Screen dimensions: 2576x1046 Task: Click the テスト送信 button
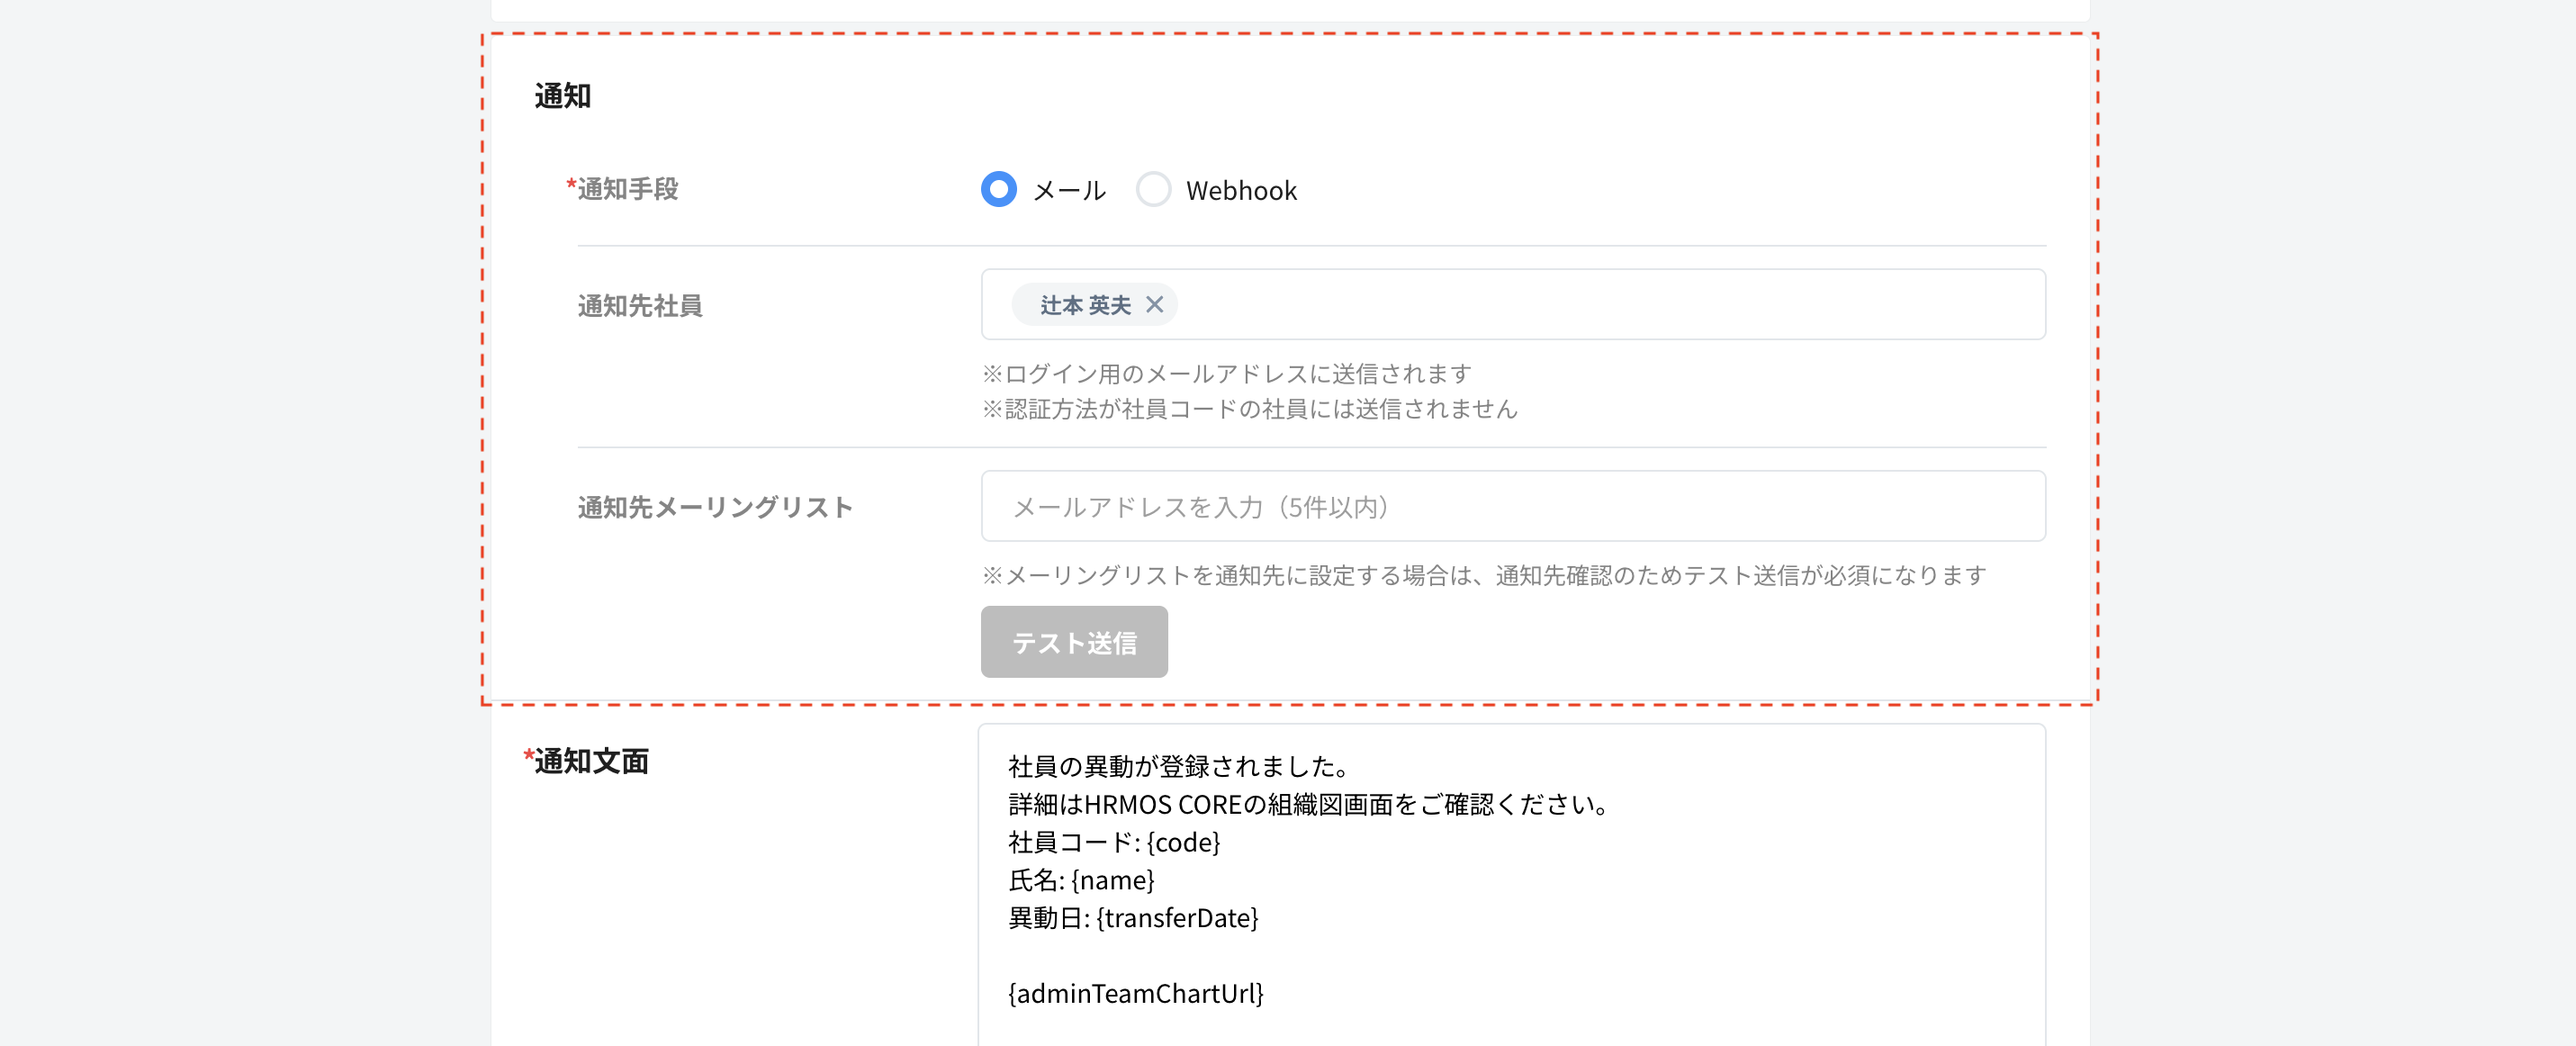(x=1073, y=641)
